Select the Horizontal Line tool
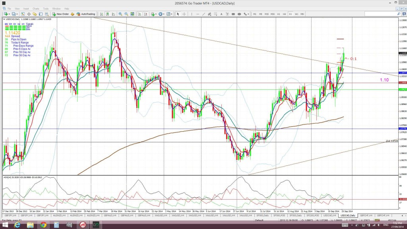The width and height of the screenshot is (407, 229). [198, 14]
